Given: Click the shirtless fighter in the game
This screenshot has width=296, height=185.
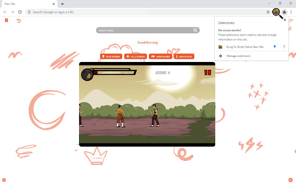Looking at the screenshot, I should click(x=120, y=116).
